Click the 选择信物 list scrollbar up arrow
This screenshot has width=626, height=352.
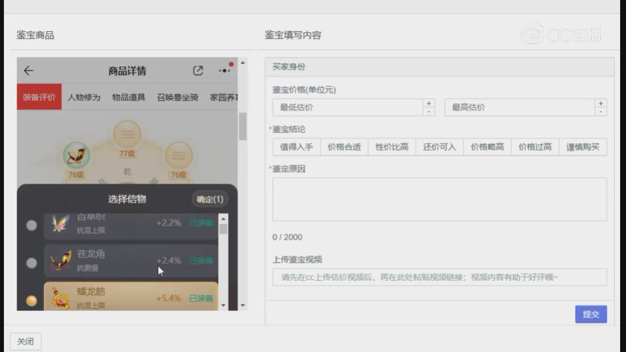click(223, 219)
